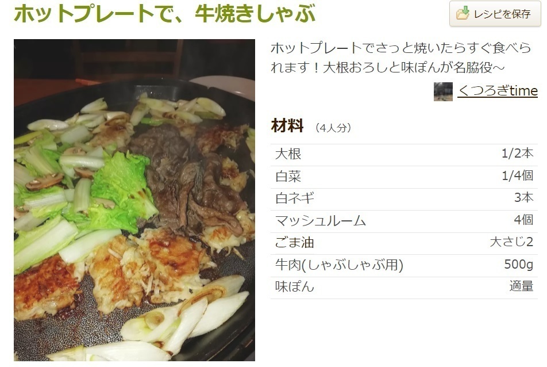Image resolution: width=547 pixels, height=367 pixels.
Task: Click the 味ぽん ingredient
Action: coord(295,287)
